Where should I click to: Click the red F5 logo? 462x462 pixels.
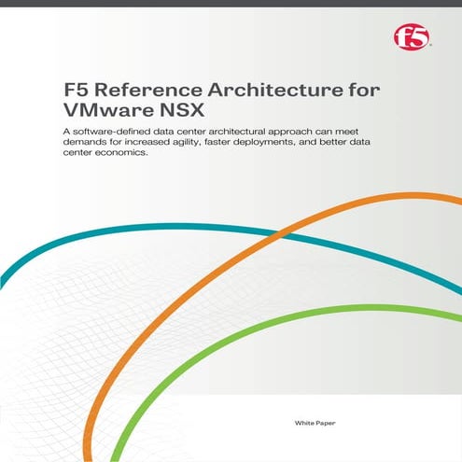(x=412, y=37)
